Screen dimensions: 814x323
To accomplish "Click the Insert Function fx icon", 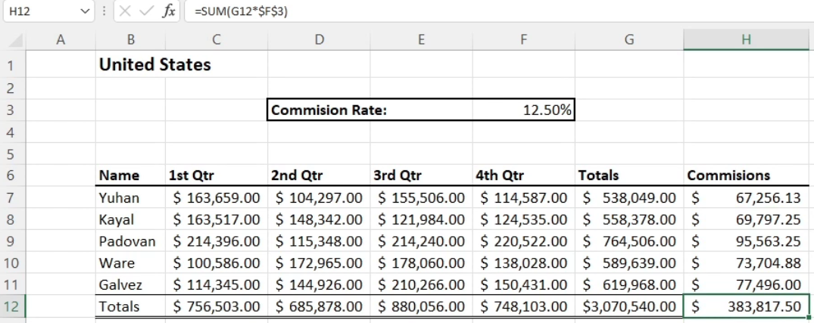I will point(169,11).
